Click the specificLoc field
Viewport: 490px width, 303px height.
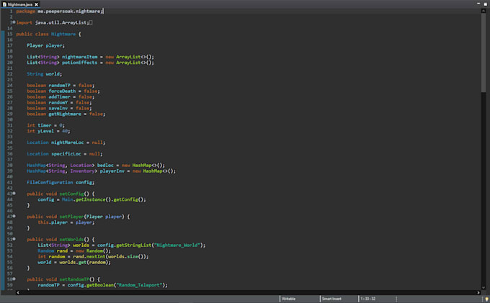click(x=66, y=154)
